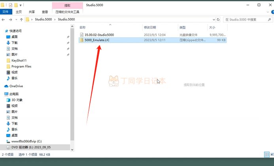Expand address bar history dropdown
Viewport: 274px width, 166px height.
(x=214, y=19)
